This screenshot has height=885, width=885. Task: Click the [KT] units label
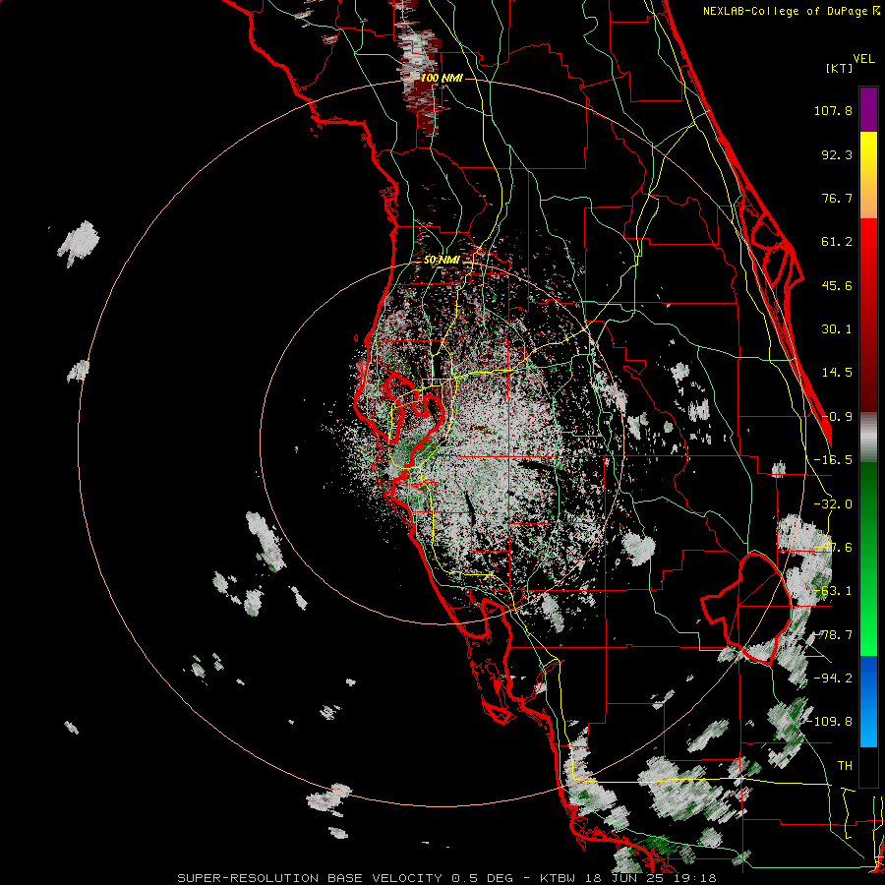(840, 68)
